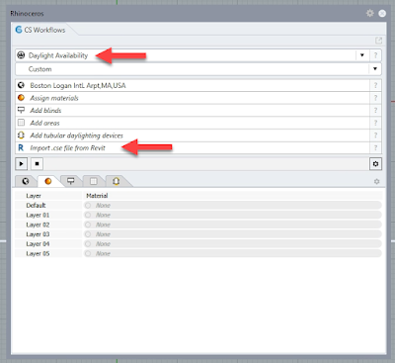This screenshot has height=363, width=395.
Task: Start the simulation with play button
Action: (22, 163)
